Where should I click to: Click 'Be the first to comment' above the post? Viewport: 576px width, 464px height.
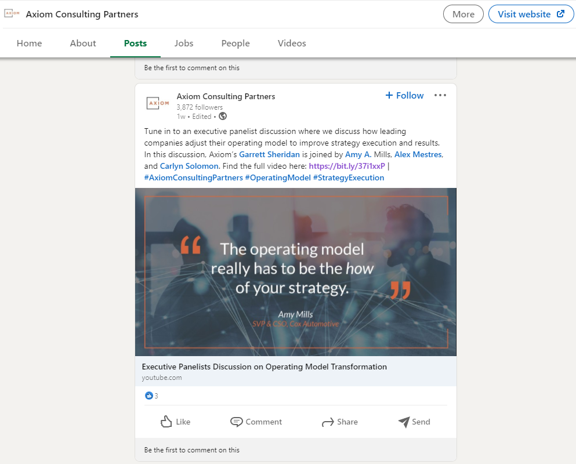[192, 68]
